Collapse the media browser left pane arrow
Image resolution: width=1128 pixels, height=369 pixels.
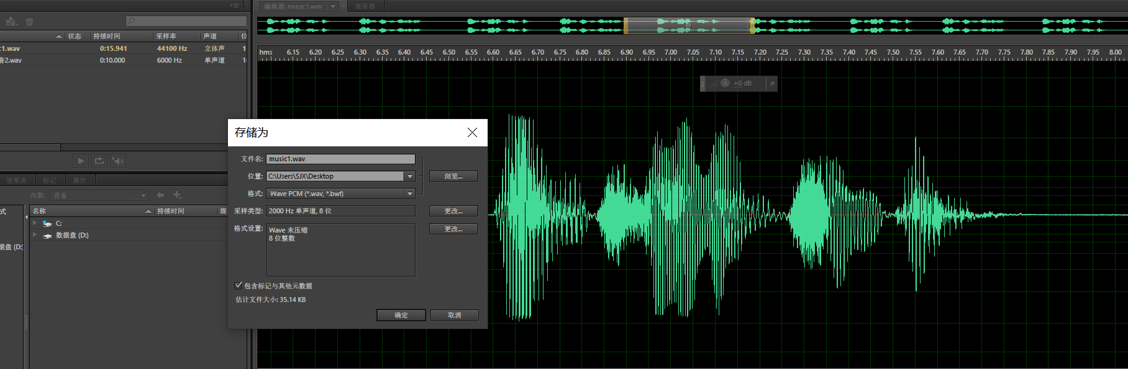pyautogui.click(x=26, y=217)
